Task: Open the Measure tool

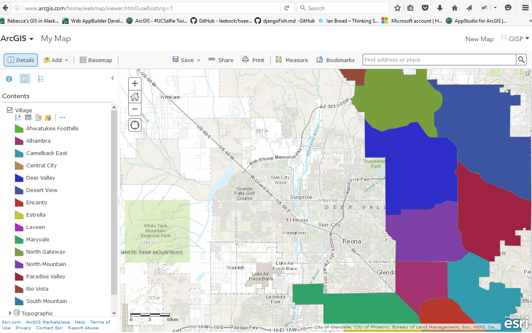Action: [x=291, y=60]
